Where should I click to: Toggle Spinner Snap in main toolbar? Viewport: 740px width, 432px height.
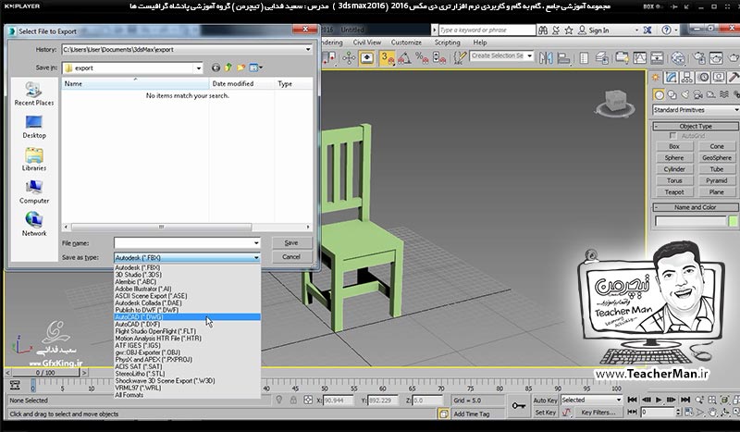pos(439,58)
